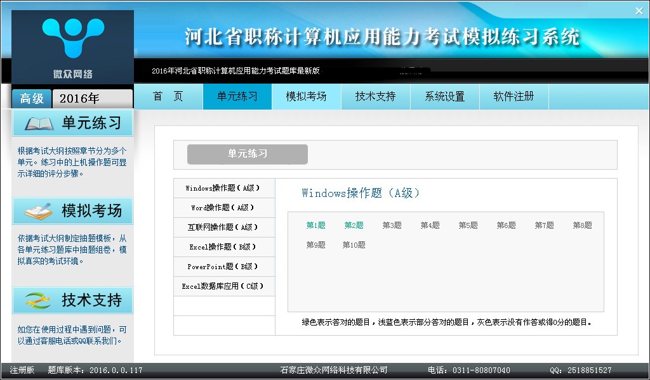Screen dimensions: 650x380
Task: Click the green arrows icon beside 技术支持
Action: (x=37, y=300)
